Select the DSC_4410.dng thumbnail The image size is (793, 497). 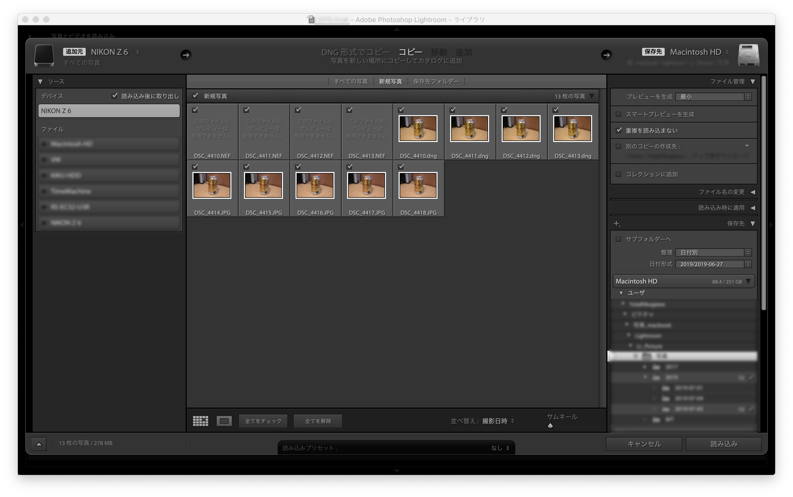(x=418, y=129)
